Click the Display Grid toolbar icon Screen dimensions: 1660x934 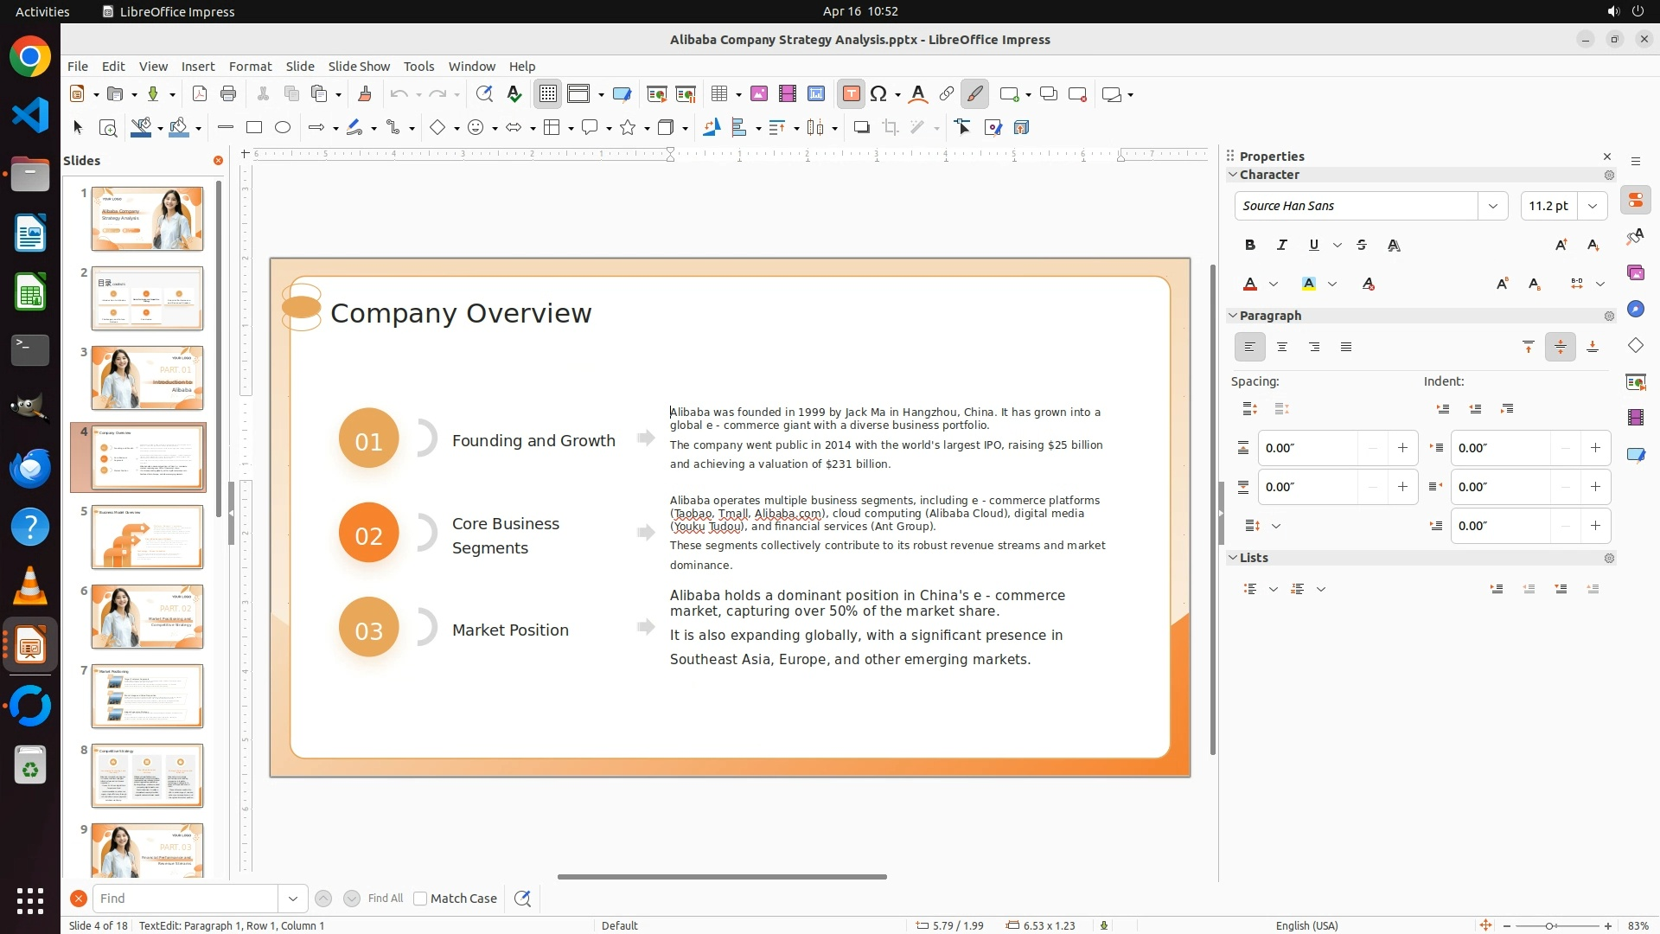[x=548, y=94]
